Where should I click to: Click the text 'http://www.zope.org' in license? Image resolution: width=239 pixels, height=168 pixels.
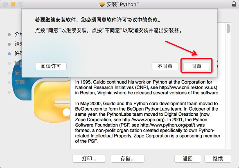pyautogui.click(x=143, y=120)
